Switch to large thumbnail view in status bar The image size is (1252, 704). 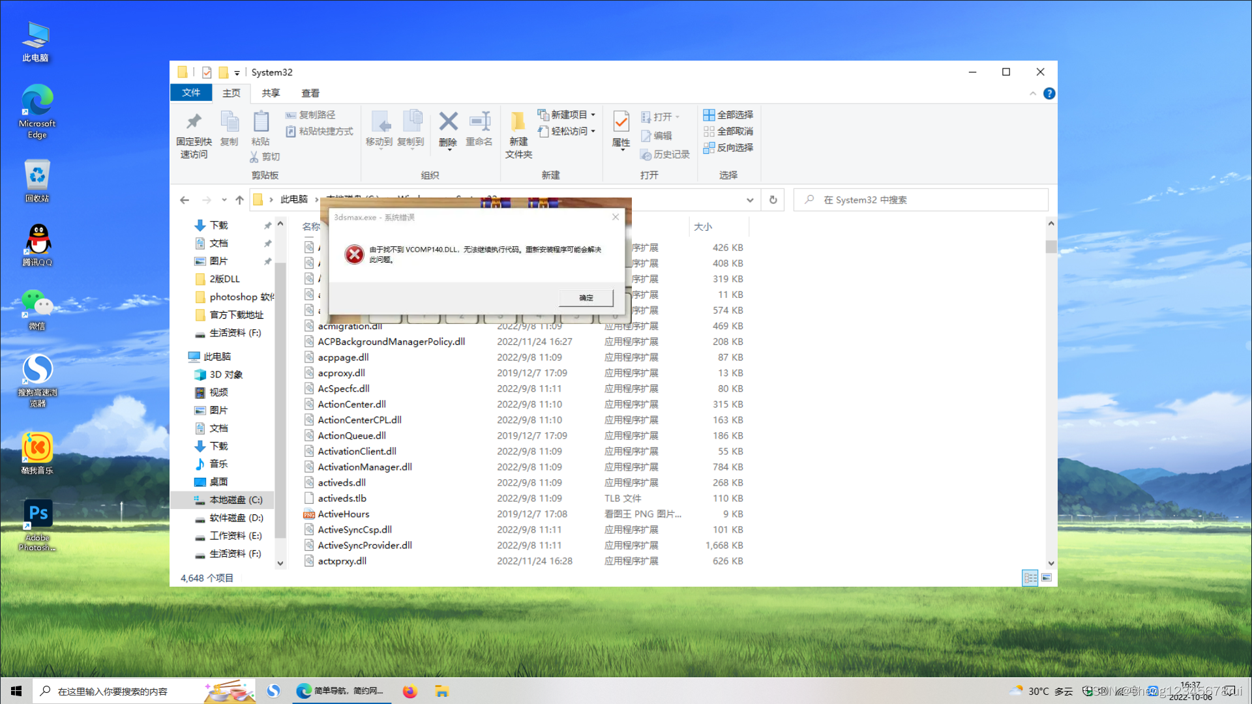click(1047, 578)
